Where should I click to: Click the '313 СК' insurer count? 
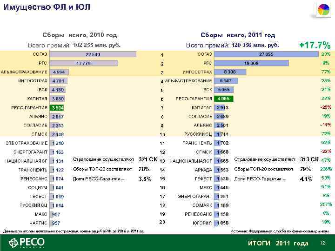309,159
